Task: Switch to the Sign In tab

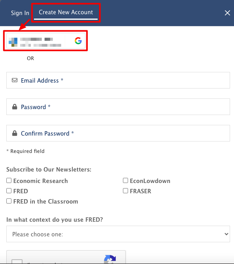Action: tap(20, 13)
